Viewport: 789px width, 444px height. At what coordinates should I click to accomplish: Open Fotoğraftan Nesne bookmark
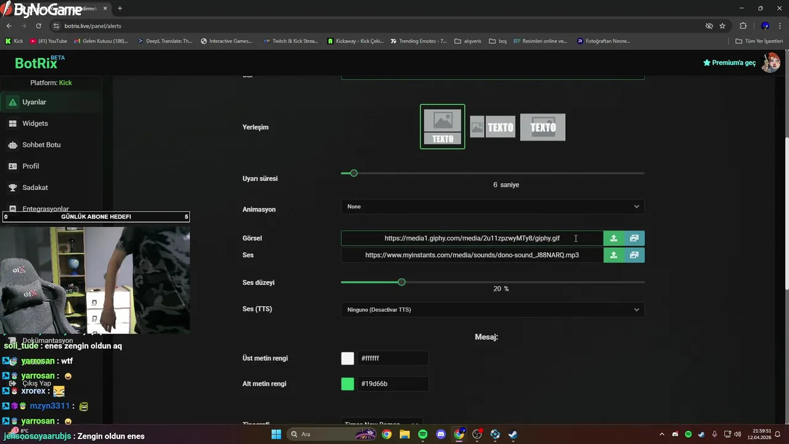point(603,41)
